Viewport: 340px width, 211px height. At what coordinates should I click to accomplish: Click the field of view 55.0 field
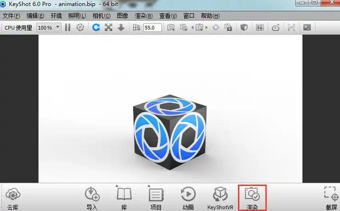[x=152, y=28]
